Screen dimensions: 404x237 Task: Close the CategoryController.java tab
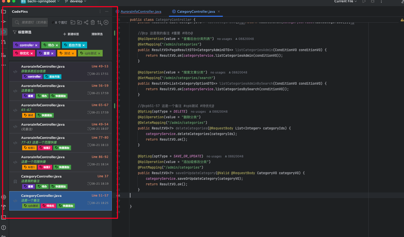point(219,11)
